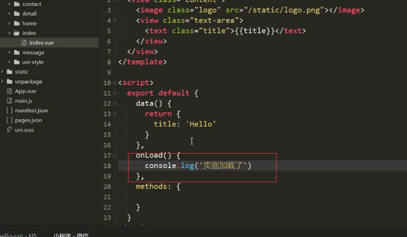Screen dimensions: 407x237
Task: Open uni.scss from the project tree
Action: [x=24, y=130]
